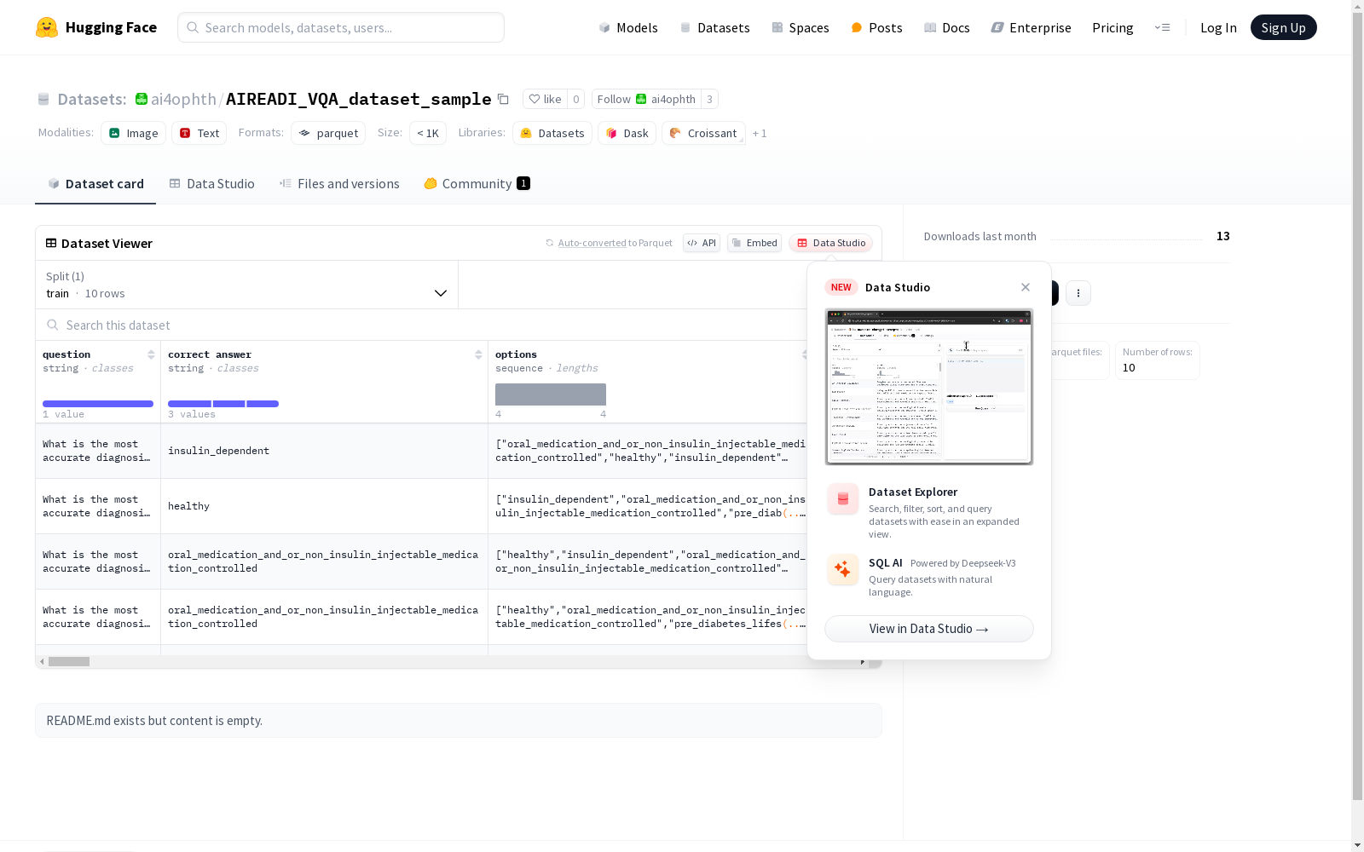Copy dataset name with the copy icon
The width and height of the screenshot is (1364, 852).
[503, 99]
